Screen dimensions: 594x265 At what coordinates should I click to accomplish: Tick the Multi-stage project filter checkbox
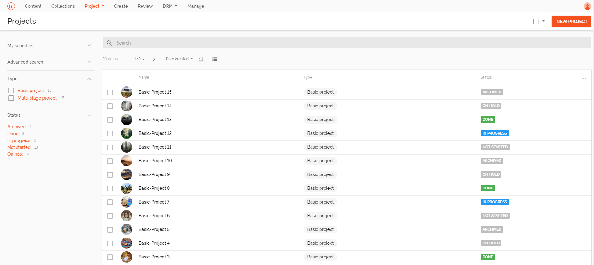pos(11,98)
